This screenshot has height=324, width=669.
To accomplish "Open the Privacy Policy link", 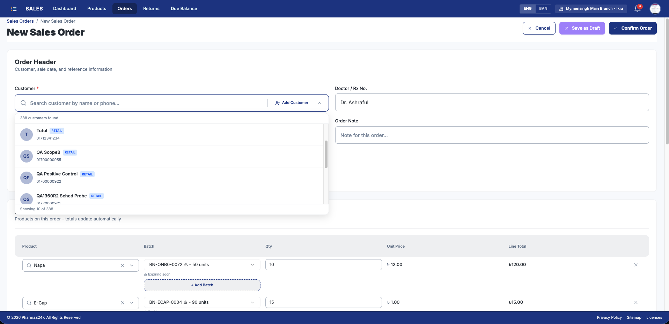I will (x=609, y=318).
